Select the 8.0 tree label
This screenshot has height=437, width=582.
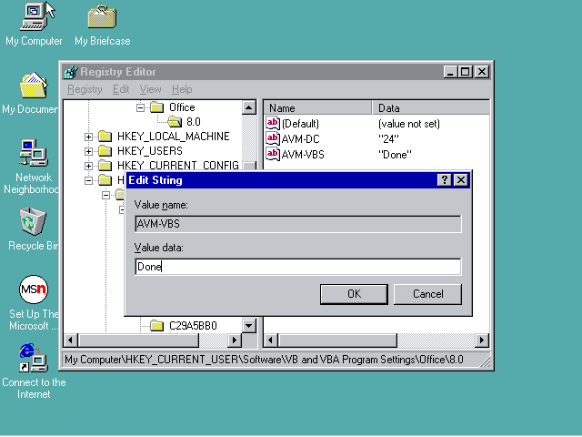pos(194,122)
